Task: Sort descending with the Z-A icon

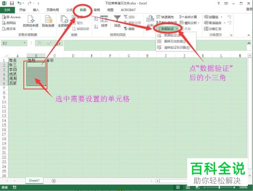Action: coord(96,27)
